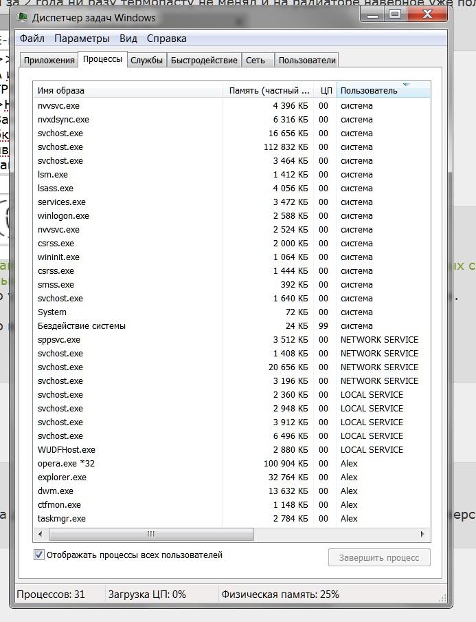Click the horizontal scrollbar thumb

(x=151, y=535)
